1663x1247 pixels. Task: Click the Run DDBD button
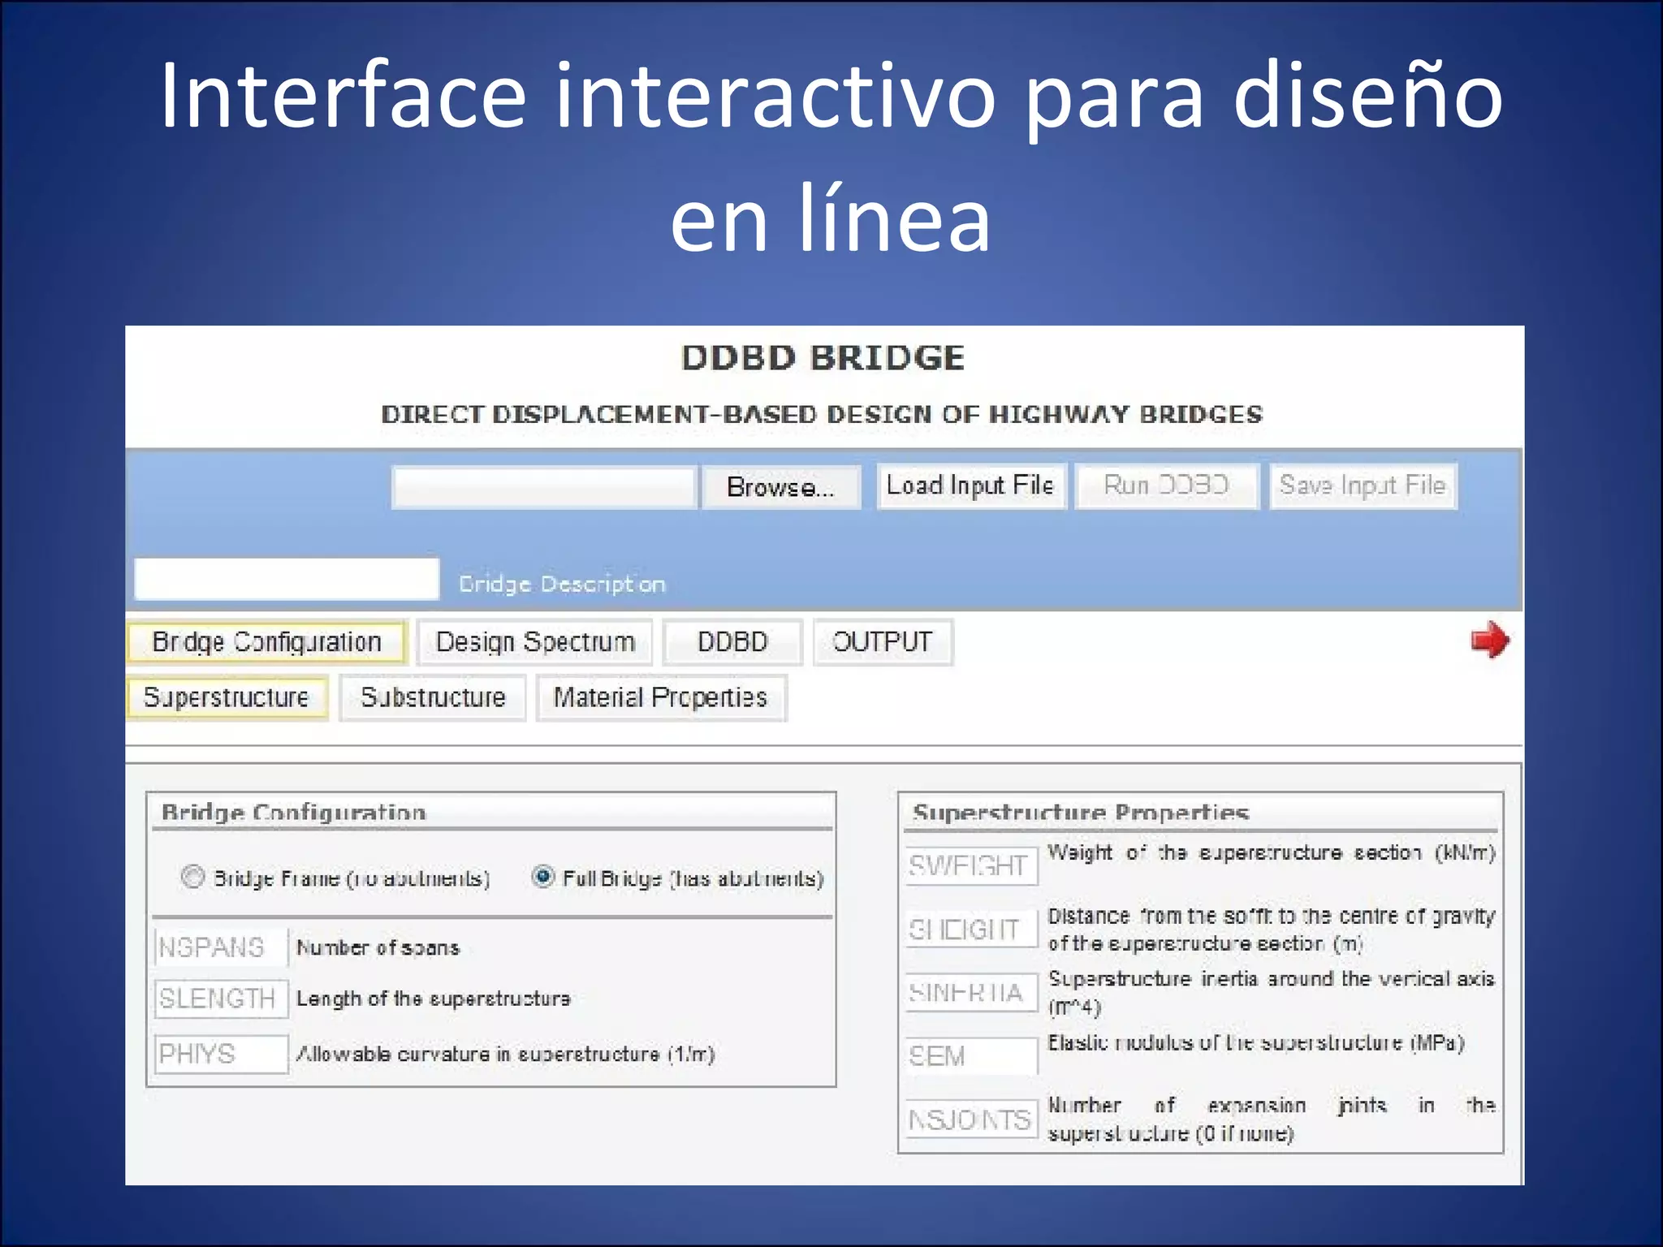click(x=1166, y=485)
